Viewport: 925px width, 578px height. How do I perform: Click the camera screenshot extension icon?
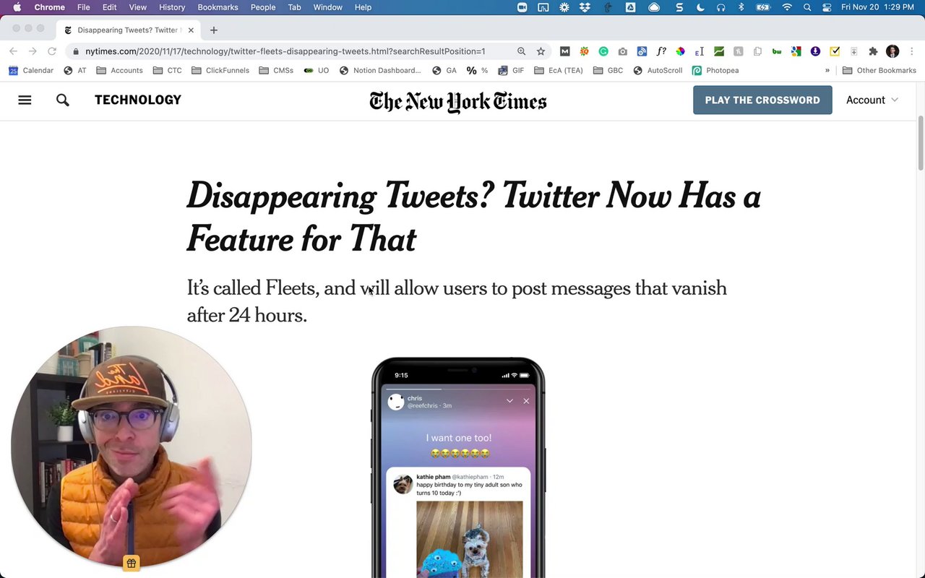(x=622, y=51)
